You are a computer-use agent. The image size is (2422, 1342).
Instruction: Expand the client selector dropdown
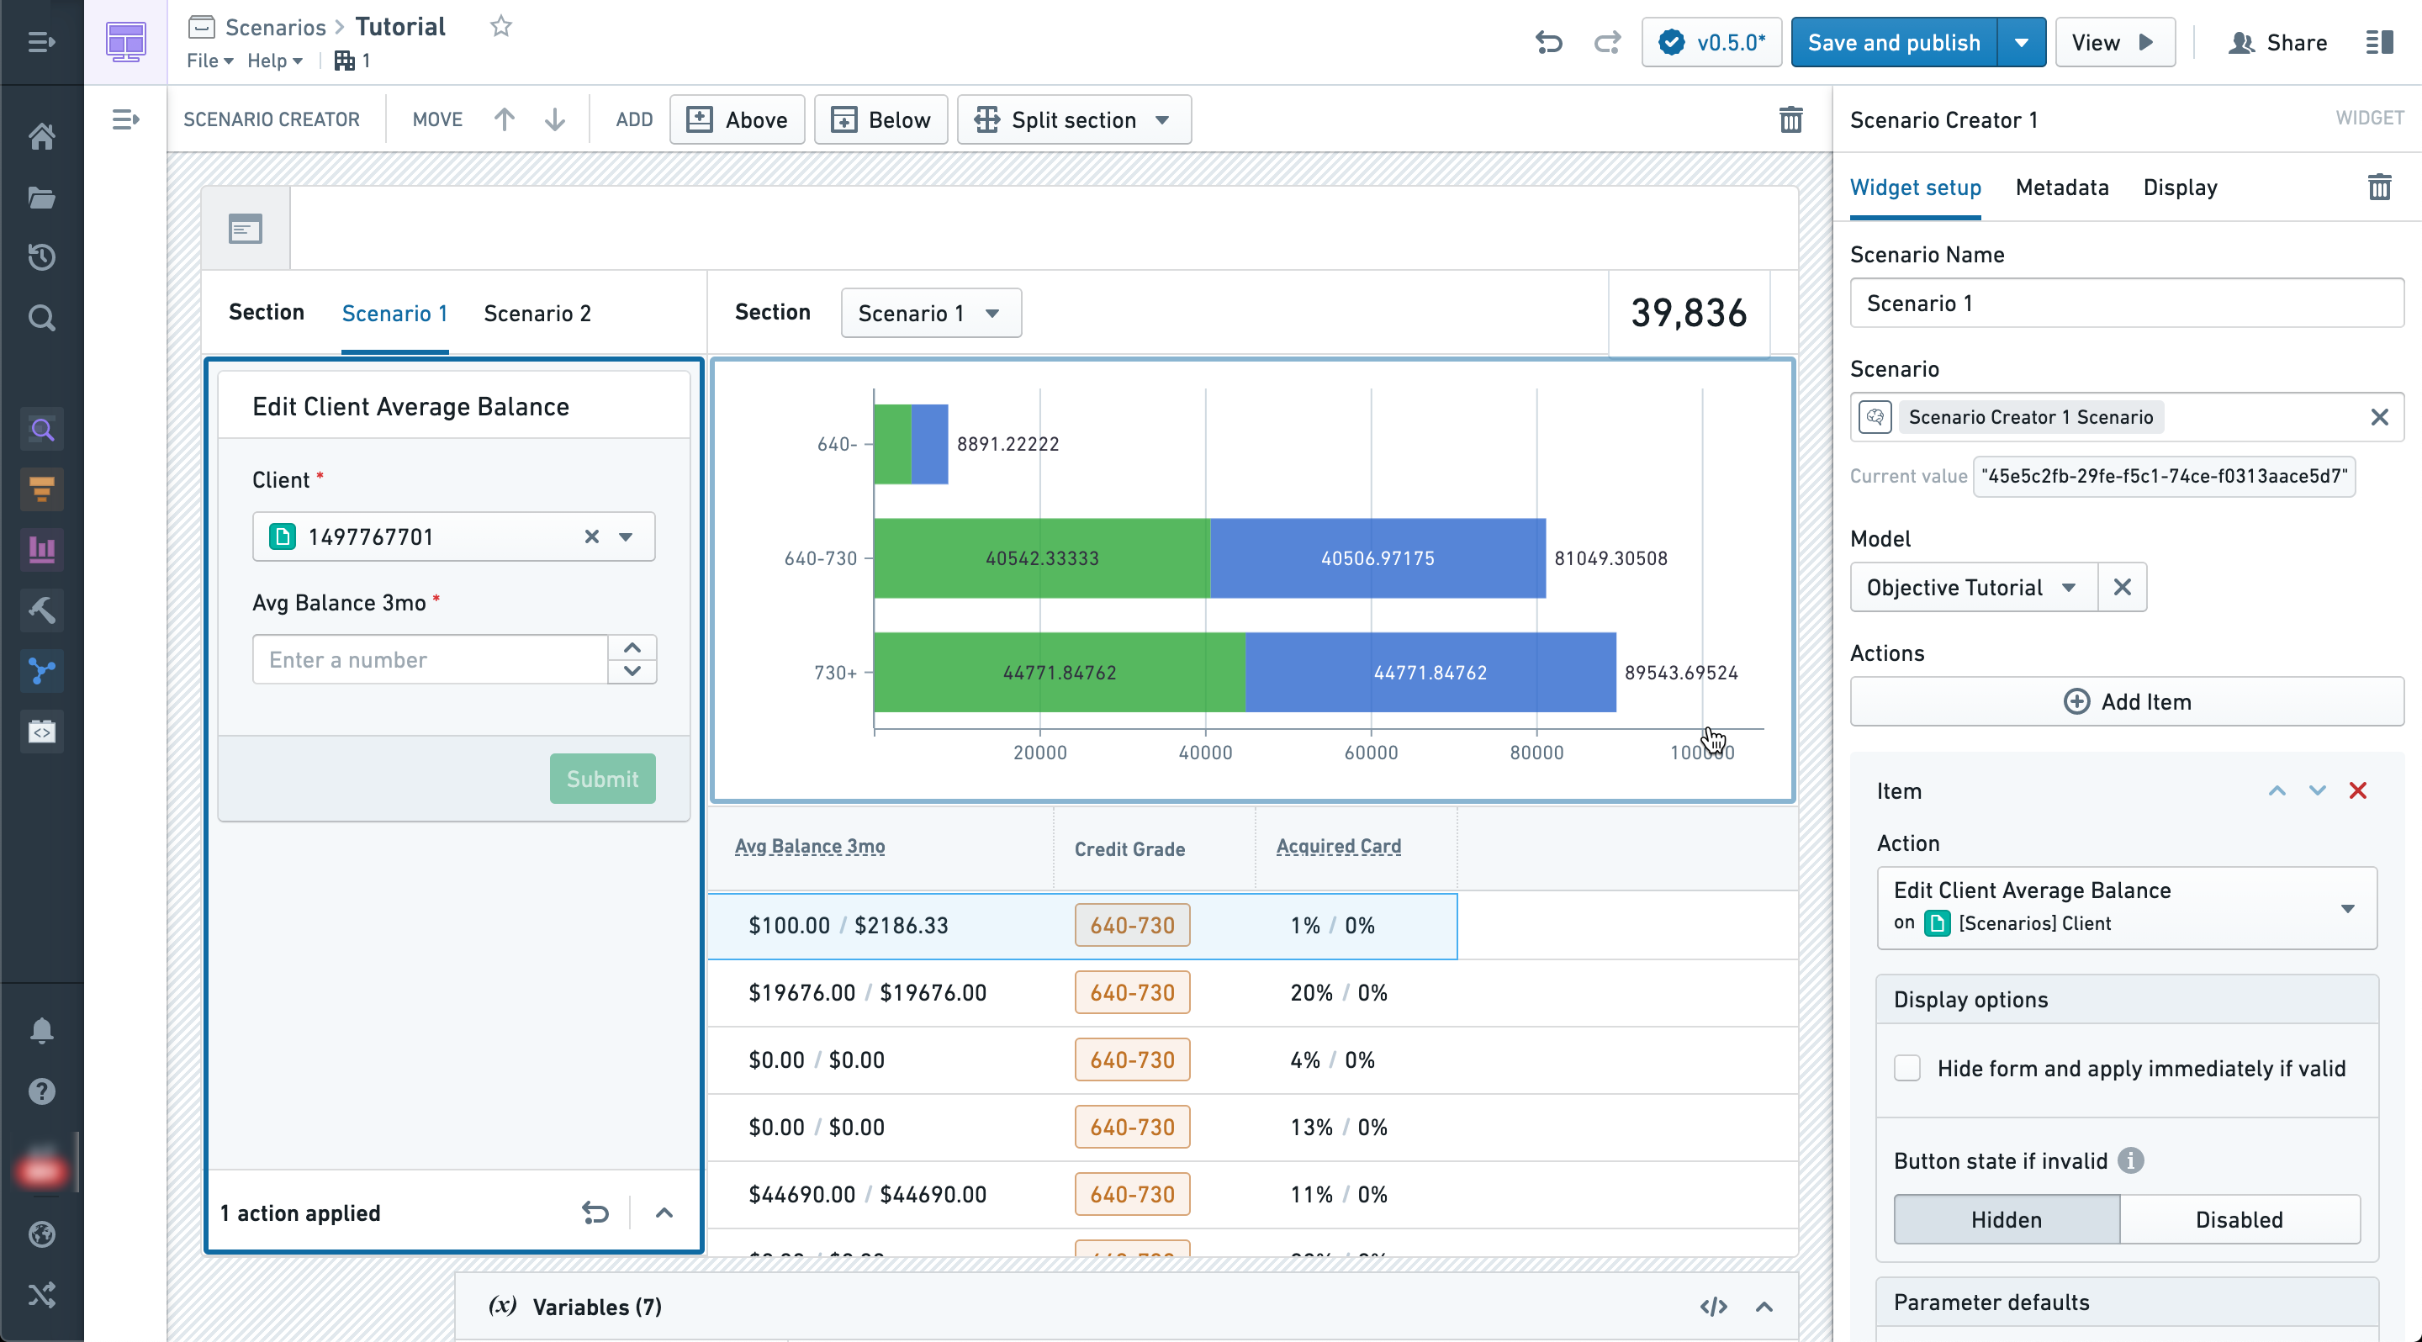coord(627,536)
